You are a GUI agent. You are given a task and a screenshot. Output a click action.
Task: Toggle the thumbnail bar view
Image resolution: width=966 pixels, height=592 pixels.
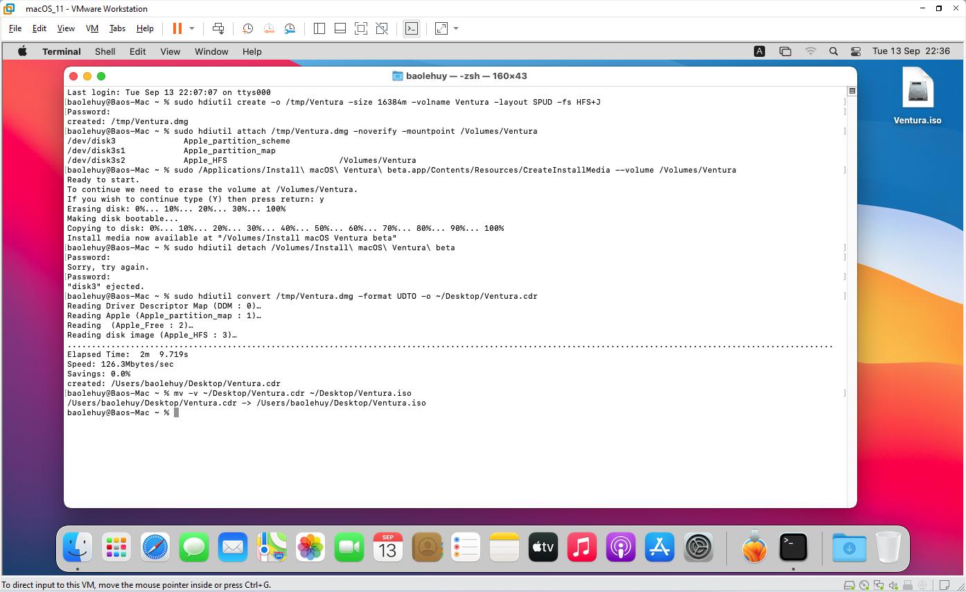[340, 28]
